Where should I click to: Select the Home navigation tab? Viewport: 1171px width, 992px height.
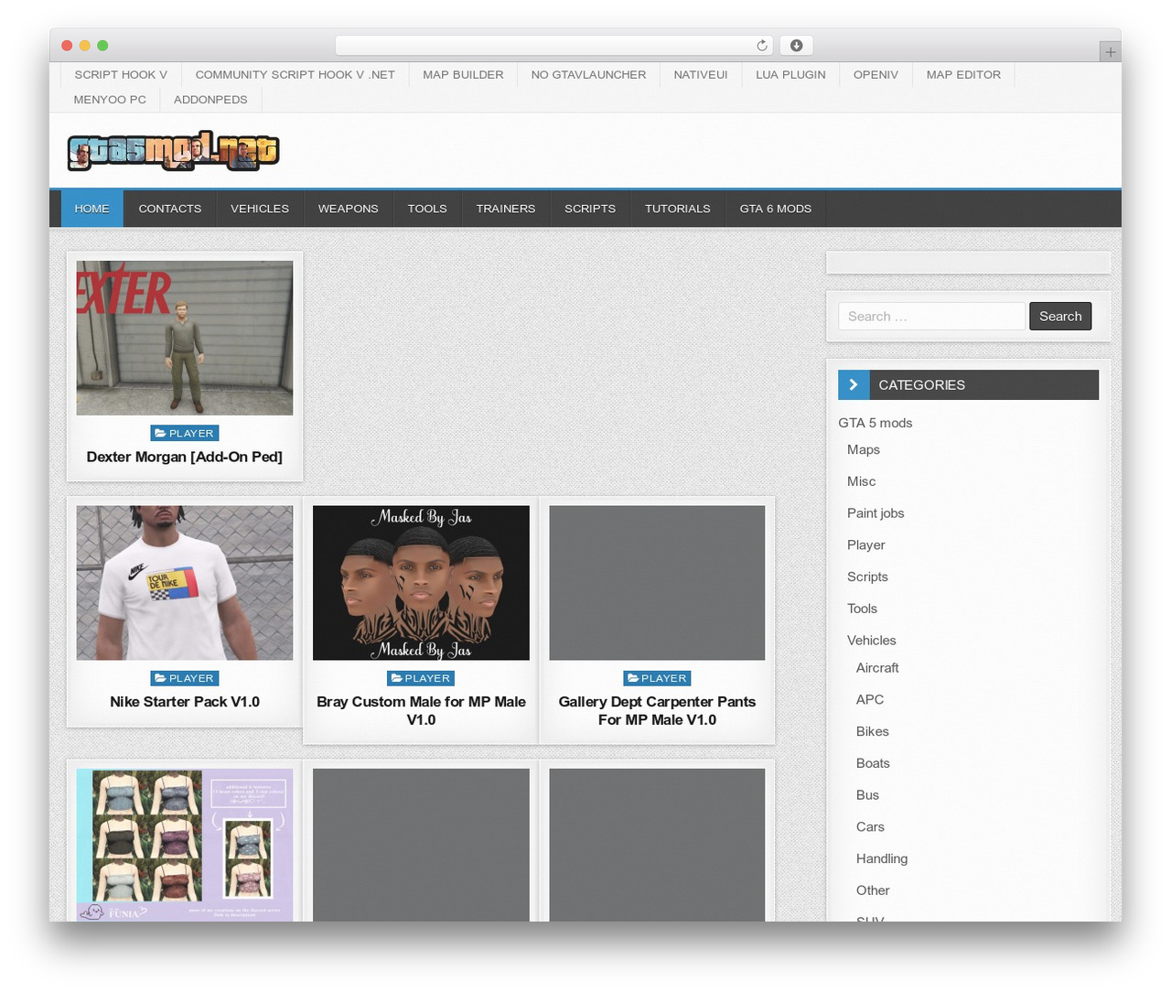tap(91, 209)
